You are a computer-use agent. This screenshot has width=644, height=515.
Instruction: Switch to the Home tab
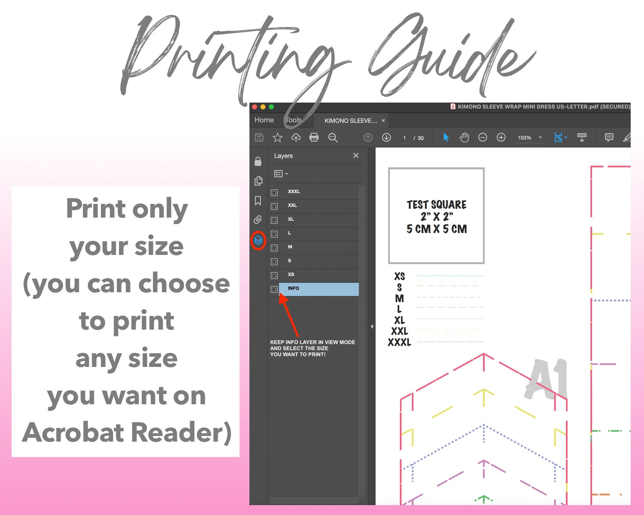(264, 120)
